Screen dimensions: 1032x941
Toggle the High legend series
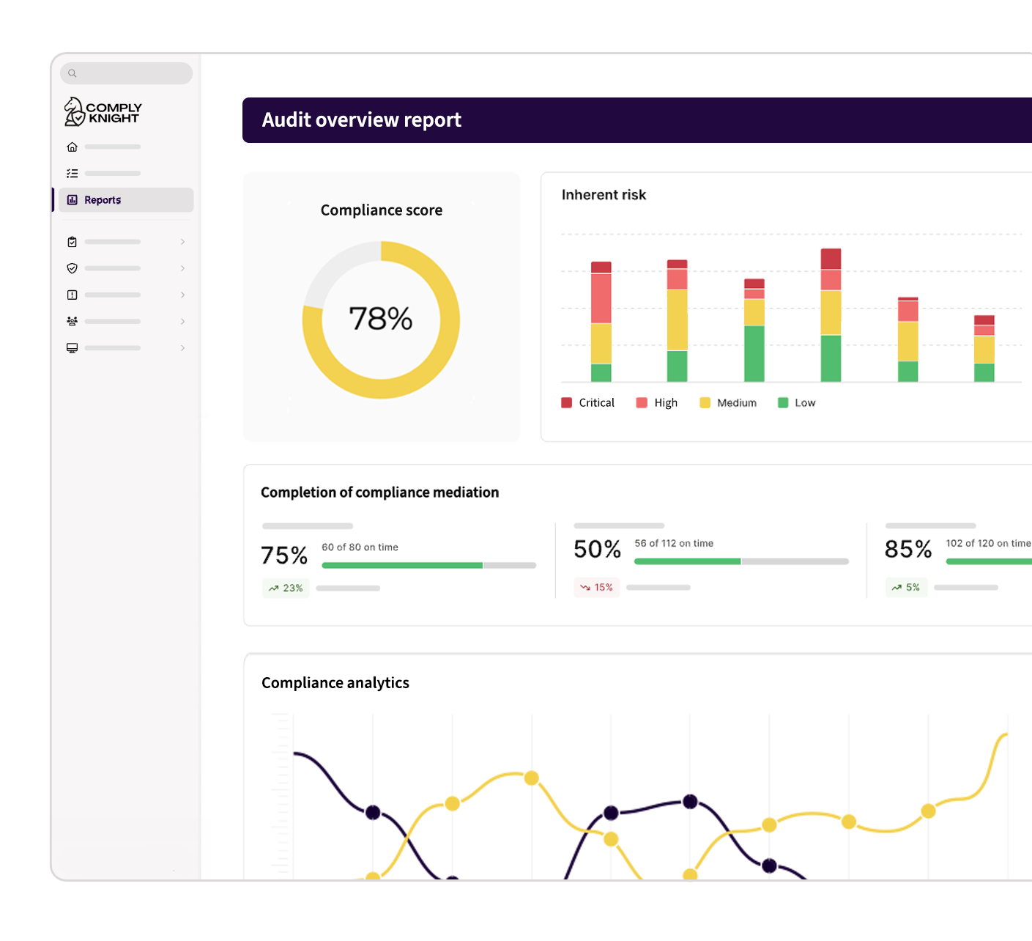[x=657, y=403]
